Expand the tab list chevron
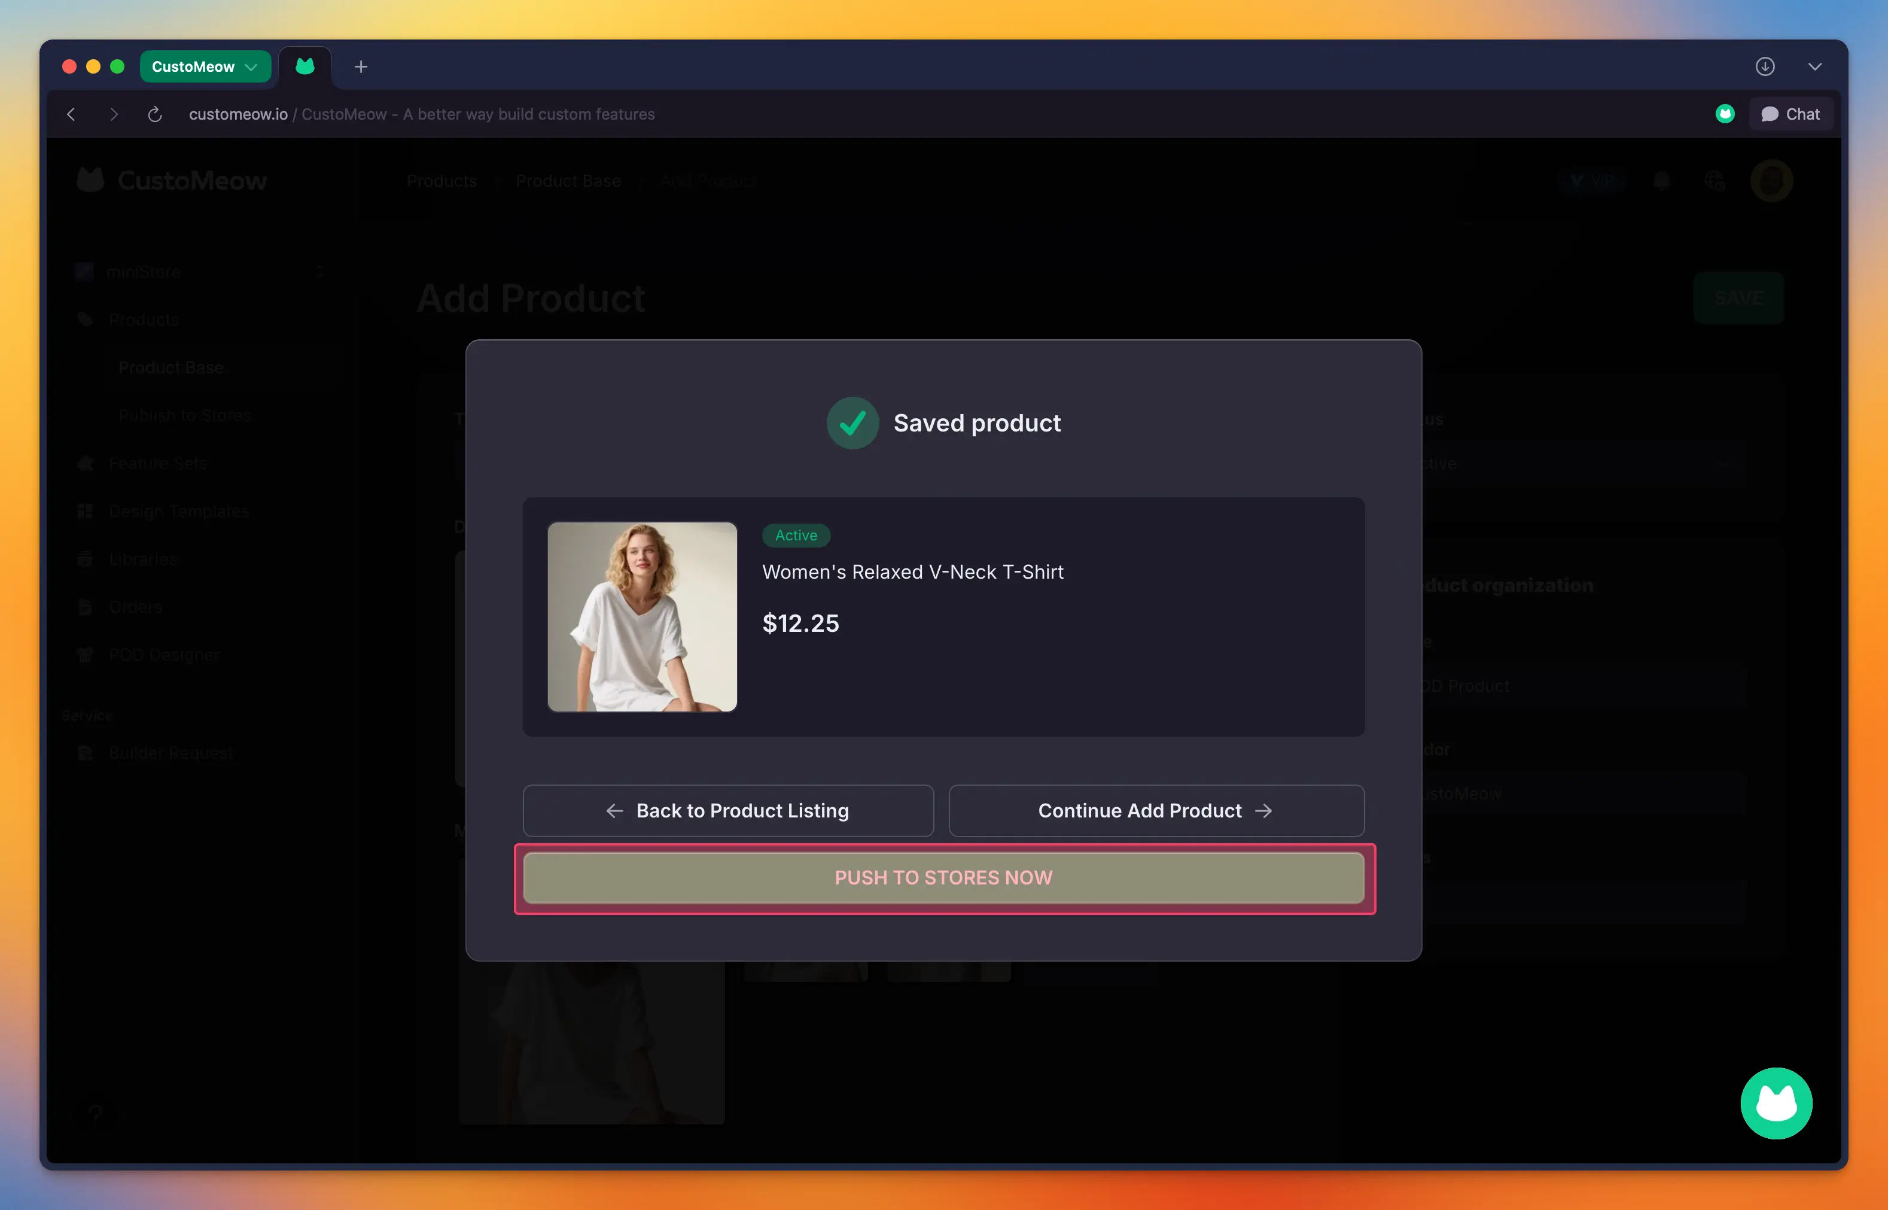This screenshot has height=1210, width=1888. click(1814, 67)
